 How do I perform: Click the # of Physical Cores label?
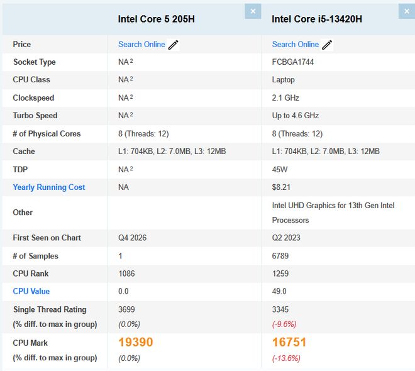coord(47,134)
